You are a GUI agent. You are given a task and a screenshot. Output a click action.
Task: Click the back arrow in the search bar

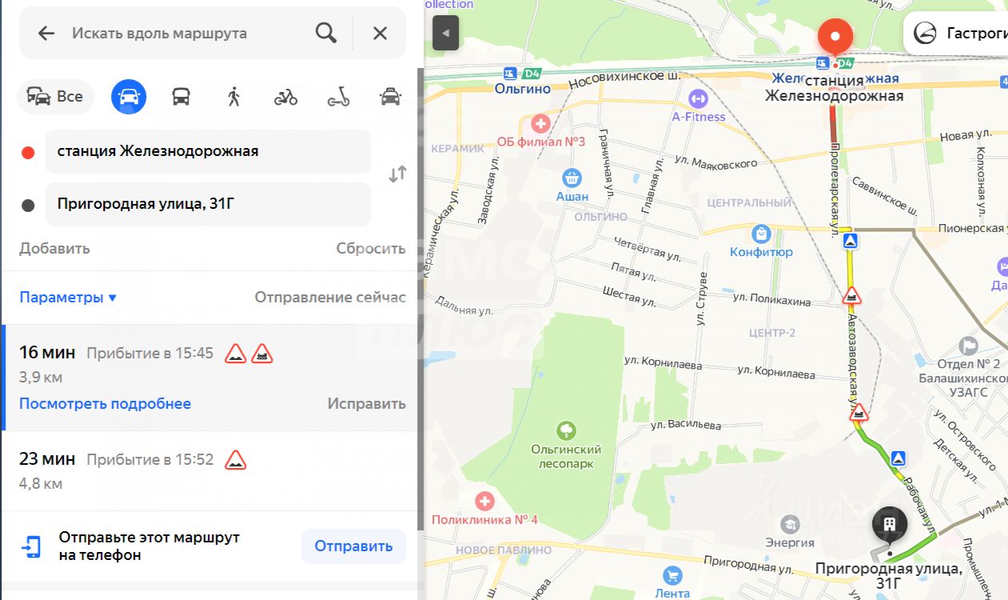[x=46, y=33]
